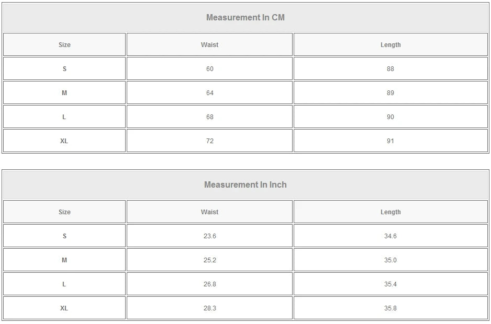Click the waist value 28.3 cell
This screenshot has height=324, width=491.
click(209, 308)
